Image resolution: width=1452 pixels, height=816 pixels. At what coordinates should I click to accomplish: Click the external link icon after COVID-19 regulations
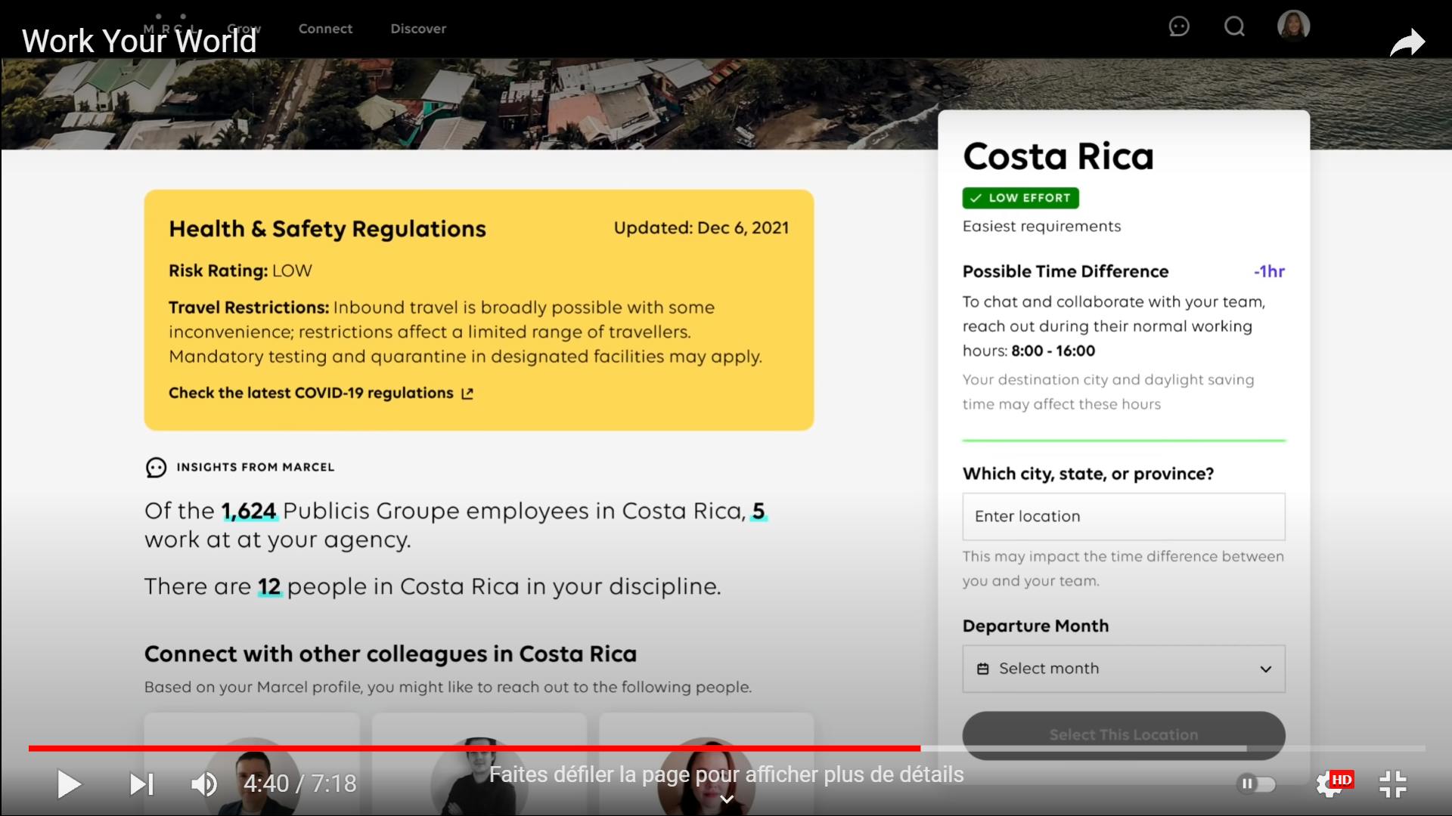click(x=467, y=394)
